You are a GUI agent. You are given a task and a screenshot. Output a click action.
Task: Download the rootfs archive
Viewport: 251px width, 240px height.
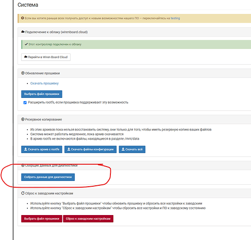pyautogui.click(x=42, y=149)
